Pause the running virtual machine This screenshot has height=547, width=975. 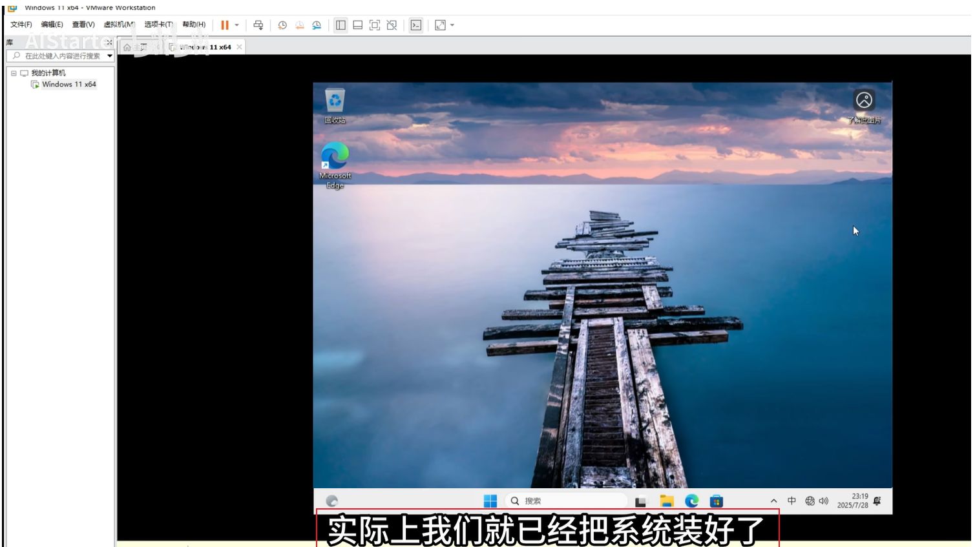[224, 25]
